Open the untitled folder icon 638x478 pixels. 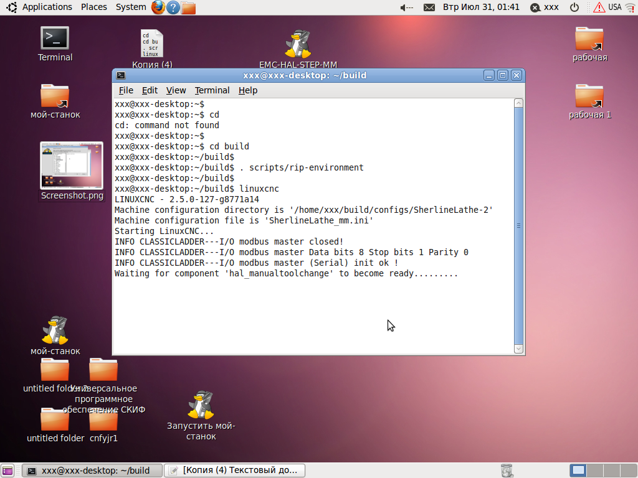tap(55, 419)
